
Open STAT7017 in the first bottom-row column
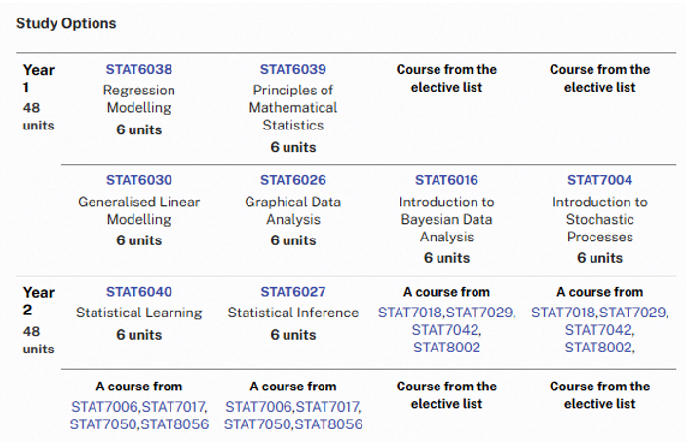pyautogui.click(x=173, y=407)
